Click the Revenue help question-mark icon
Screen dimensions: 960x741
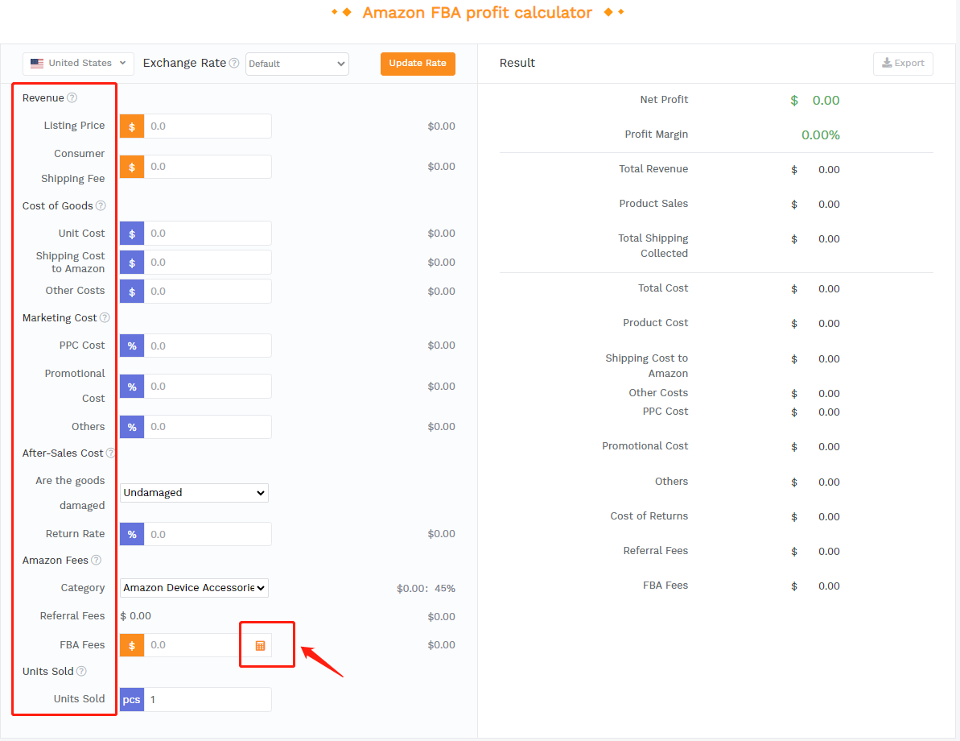point(72,98)
